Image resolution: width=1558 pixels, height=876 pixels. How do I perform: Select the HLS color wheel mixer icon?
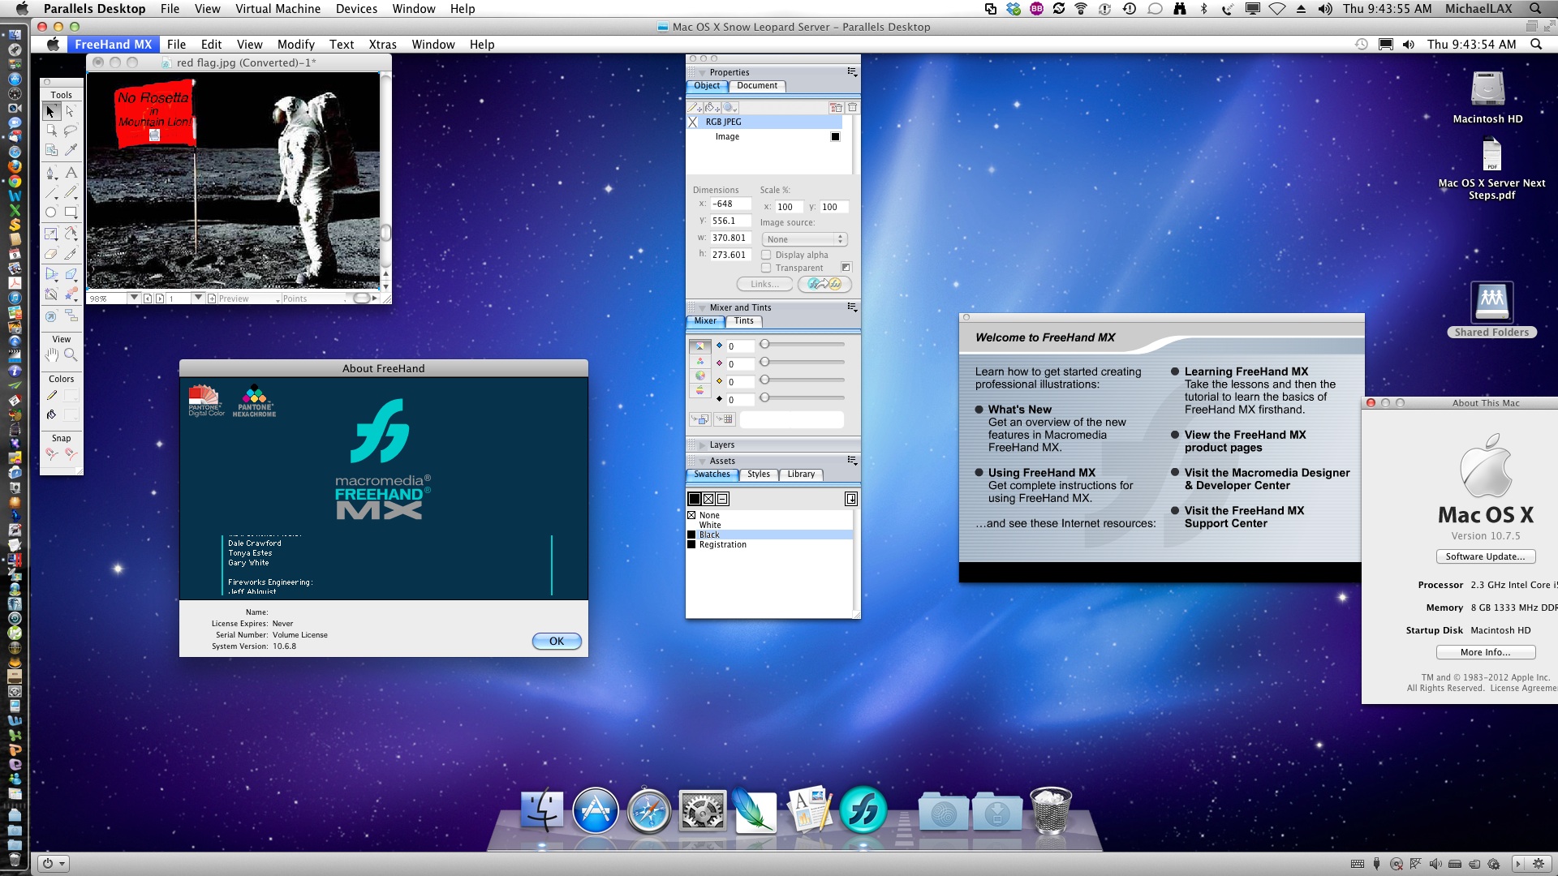(x=700, y=376)
